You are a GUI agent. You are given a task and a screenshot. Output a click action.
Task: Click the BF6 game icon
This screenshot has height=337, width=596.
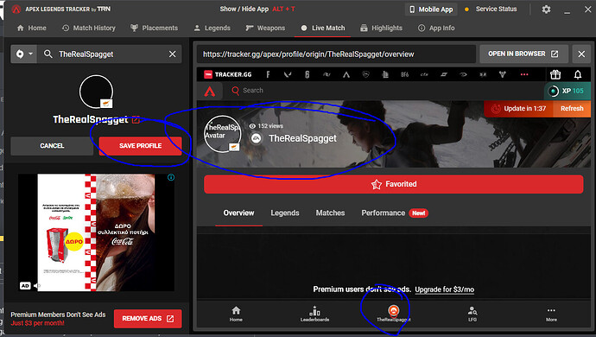pos(405,74)
